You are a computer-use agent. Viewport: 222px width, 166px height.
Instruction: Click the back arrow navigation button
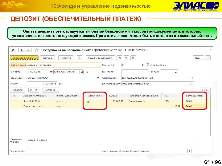pyautogui.click(x=22, y=50)
